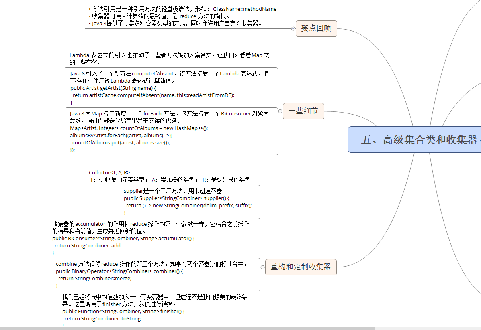Select the combiner BinaryOperator code note
The height and width of the screenshot is (330, 481).
153,275
